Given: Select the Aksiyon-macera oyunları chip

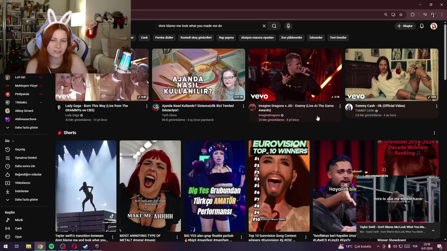Looking at the screenshot, I should [x=257, y=38].
